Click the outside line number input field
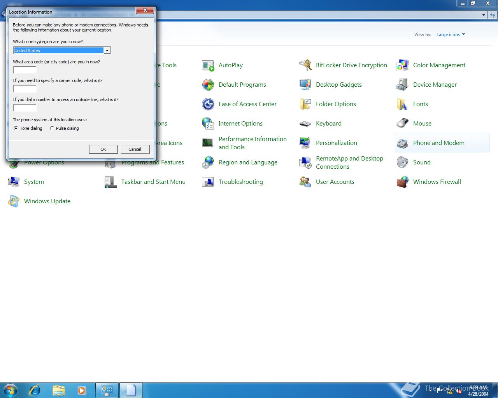The height and width of the screenshot is (398, 498). click(25, 108)
